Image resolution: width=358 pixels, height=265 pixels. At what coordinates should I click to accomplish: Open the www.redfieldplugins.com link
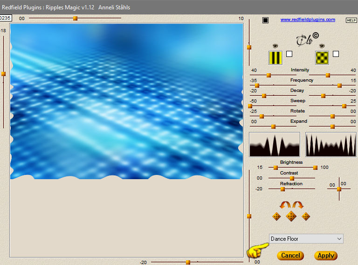click(x=308, y=20)
